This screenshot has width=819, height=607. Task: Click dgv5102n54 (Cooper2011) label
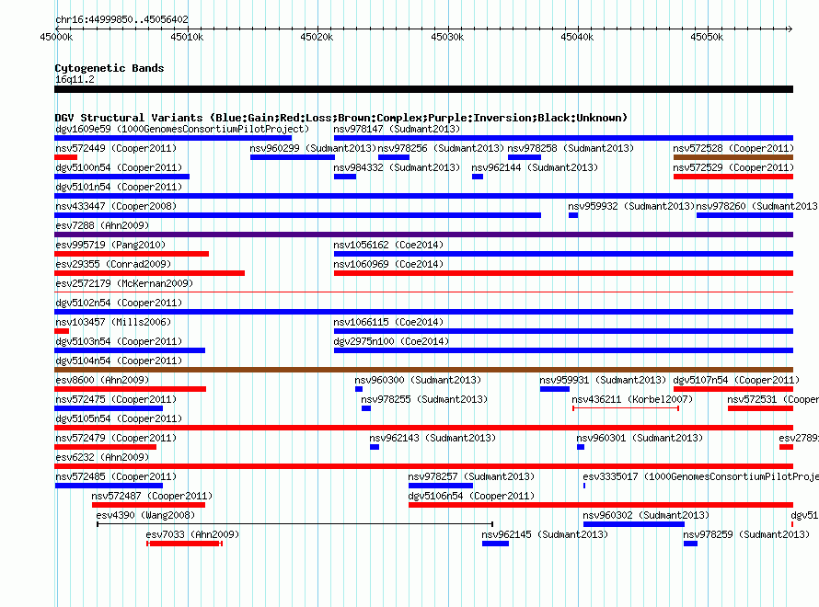pyautogui.click(x=119, y=303)
